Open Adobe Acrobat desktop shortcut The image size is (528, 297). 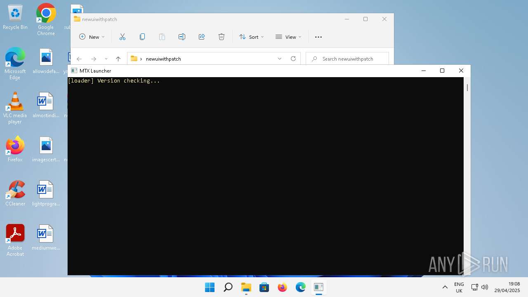pyautogui.click(x=15, y=240)
